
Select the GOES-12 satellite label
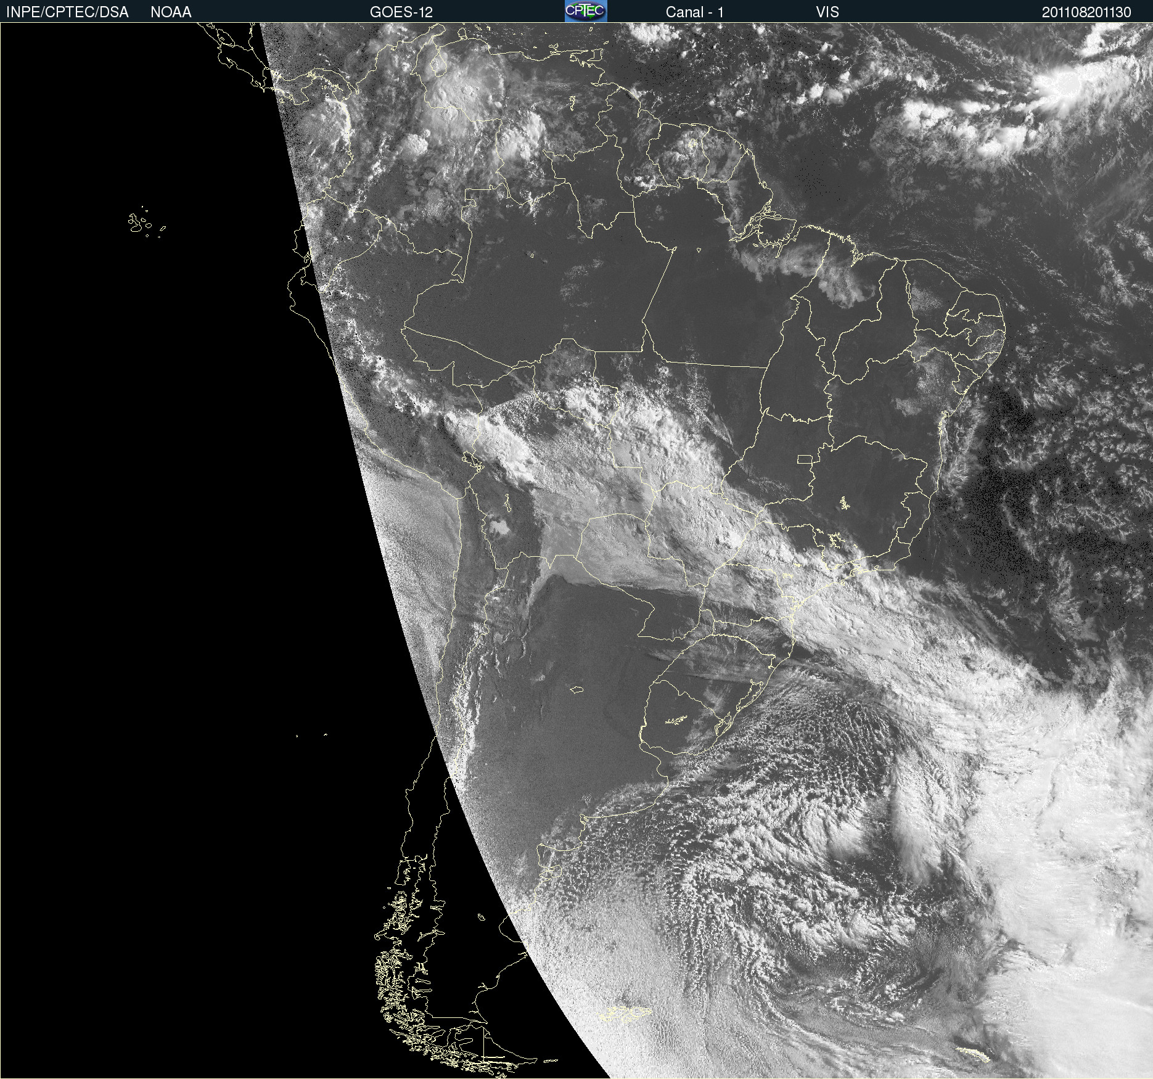401,12
